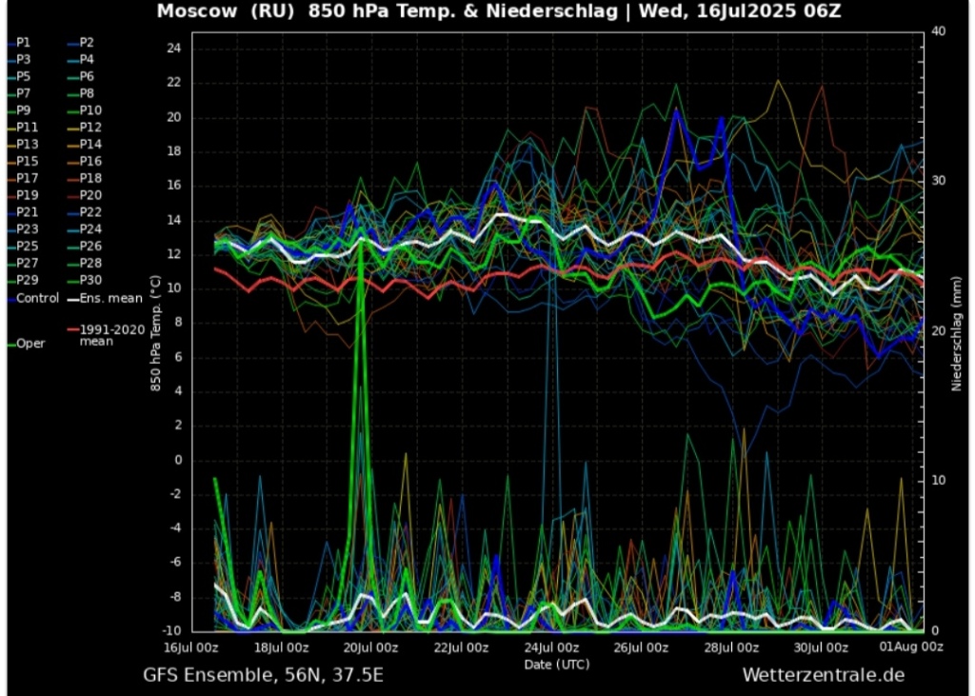Click the GFS Ensemble, 56N, 37.5E caption

point(264,675)
